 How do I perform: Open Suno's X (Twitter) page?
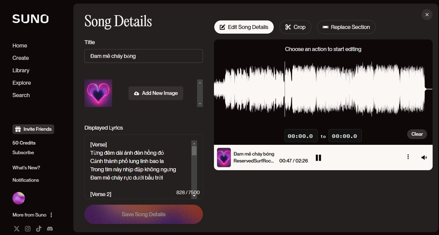coord(17,229)
